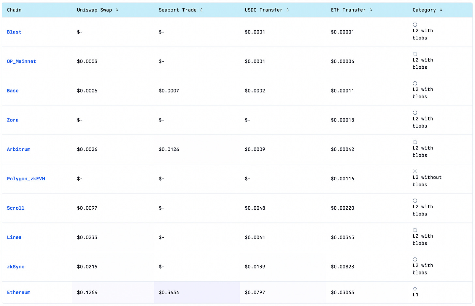Open the Linea chain link

(x=14, y=237)
